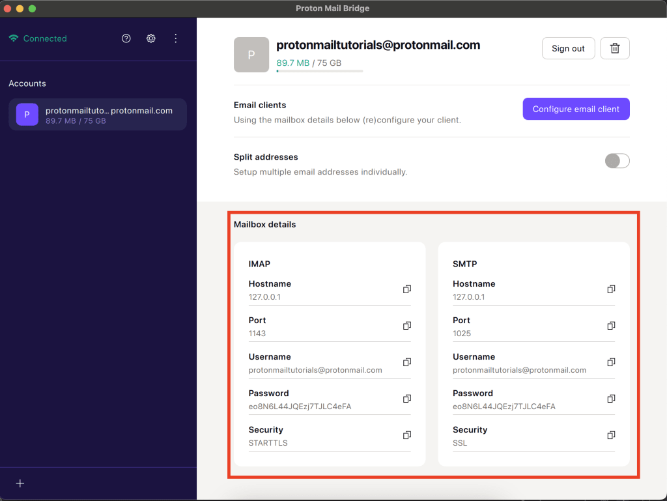Click the storage usage progress bar
The image size is (667, 501).
(x=319, y=71)
